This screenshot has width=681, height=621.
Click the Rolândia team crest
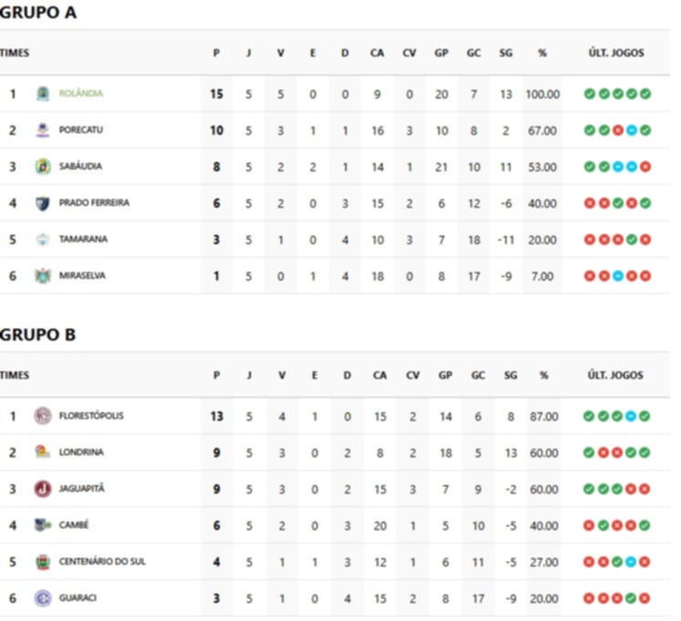coord(43,94)
